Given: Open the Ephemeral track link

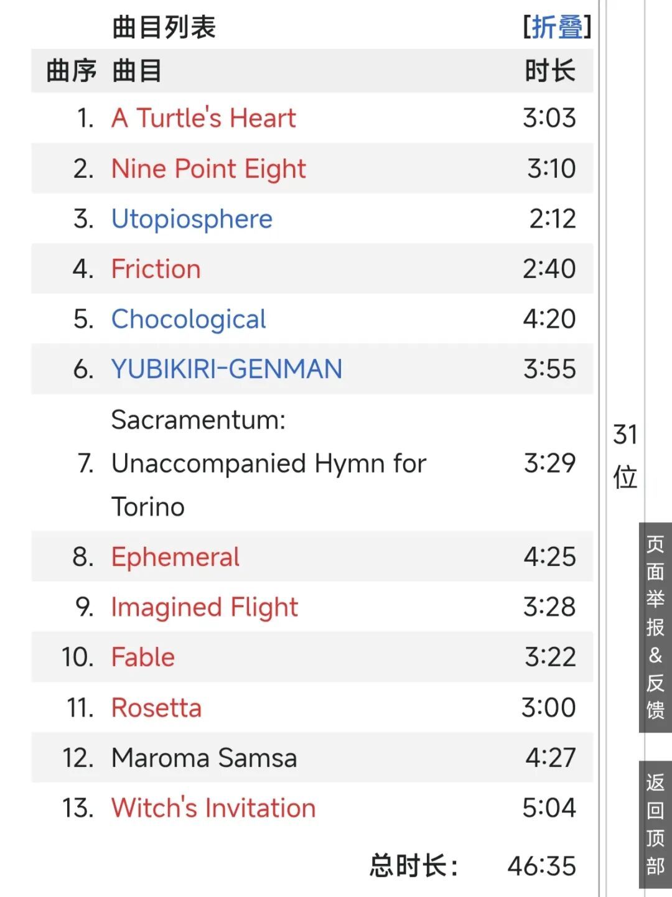Looking at the screenshot, I should (x=175, y=557).
